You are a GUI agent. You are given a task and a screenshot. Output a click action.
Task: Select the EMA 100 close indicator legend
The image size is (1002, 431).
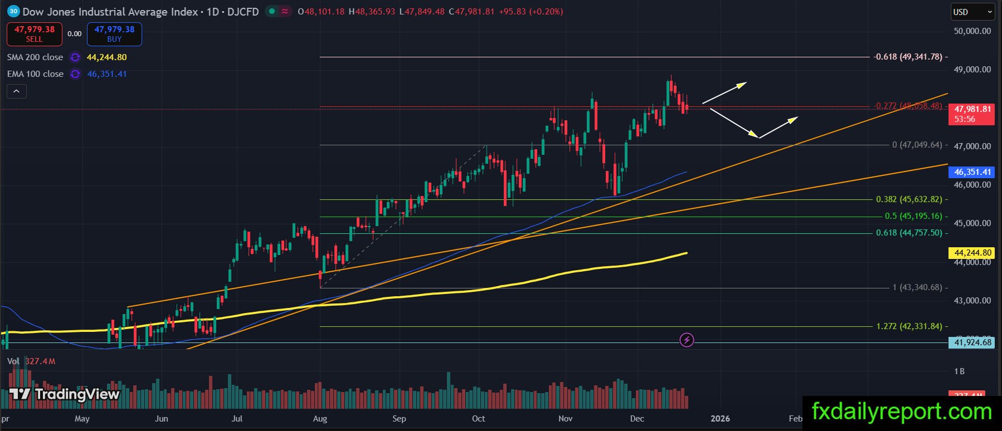(x=35, y=74)
